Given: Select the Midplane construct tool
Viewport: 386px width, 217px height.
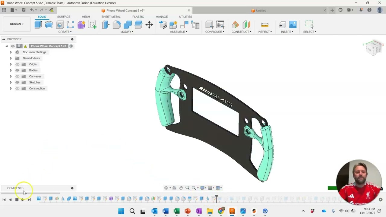Looking at the screenshot, I should click(246, 25).
